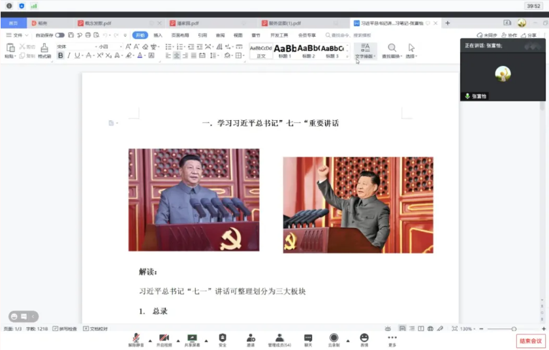Screen dimensions: 549x350
Task: Click the Italic formatting button
Action: click(69, 56)
